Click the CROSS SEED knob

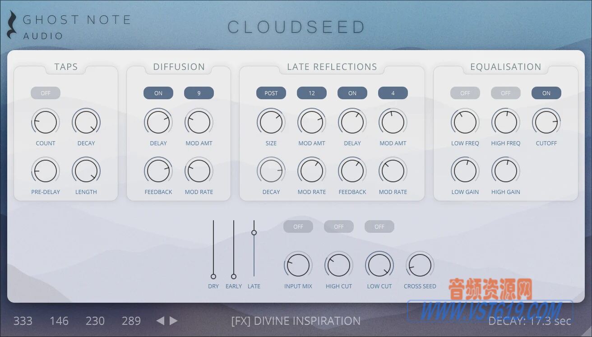pos(420,265)
